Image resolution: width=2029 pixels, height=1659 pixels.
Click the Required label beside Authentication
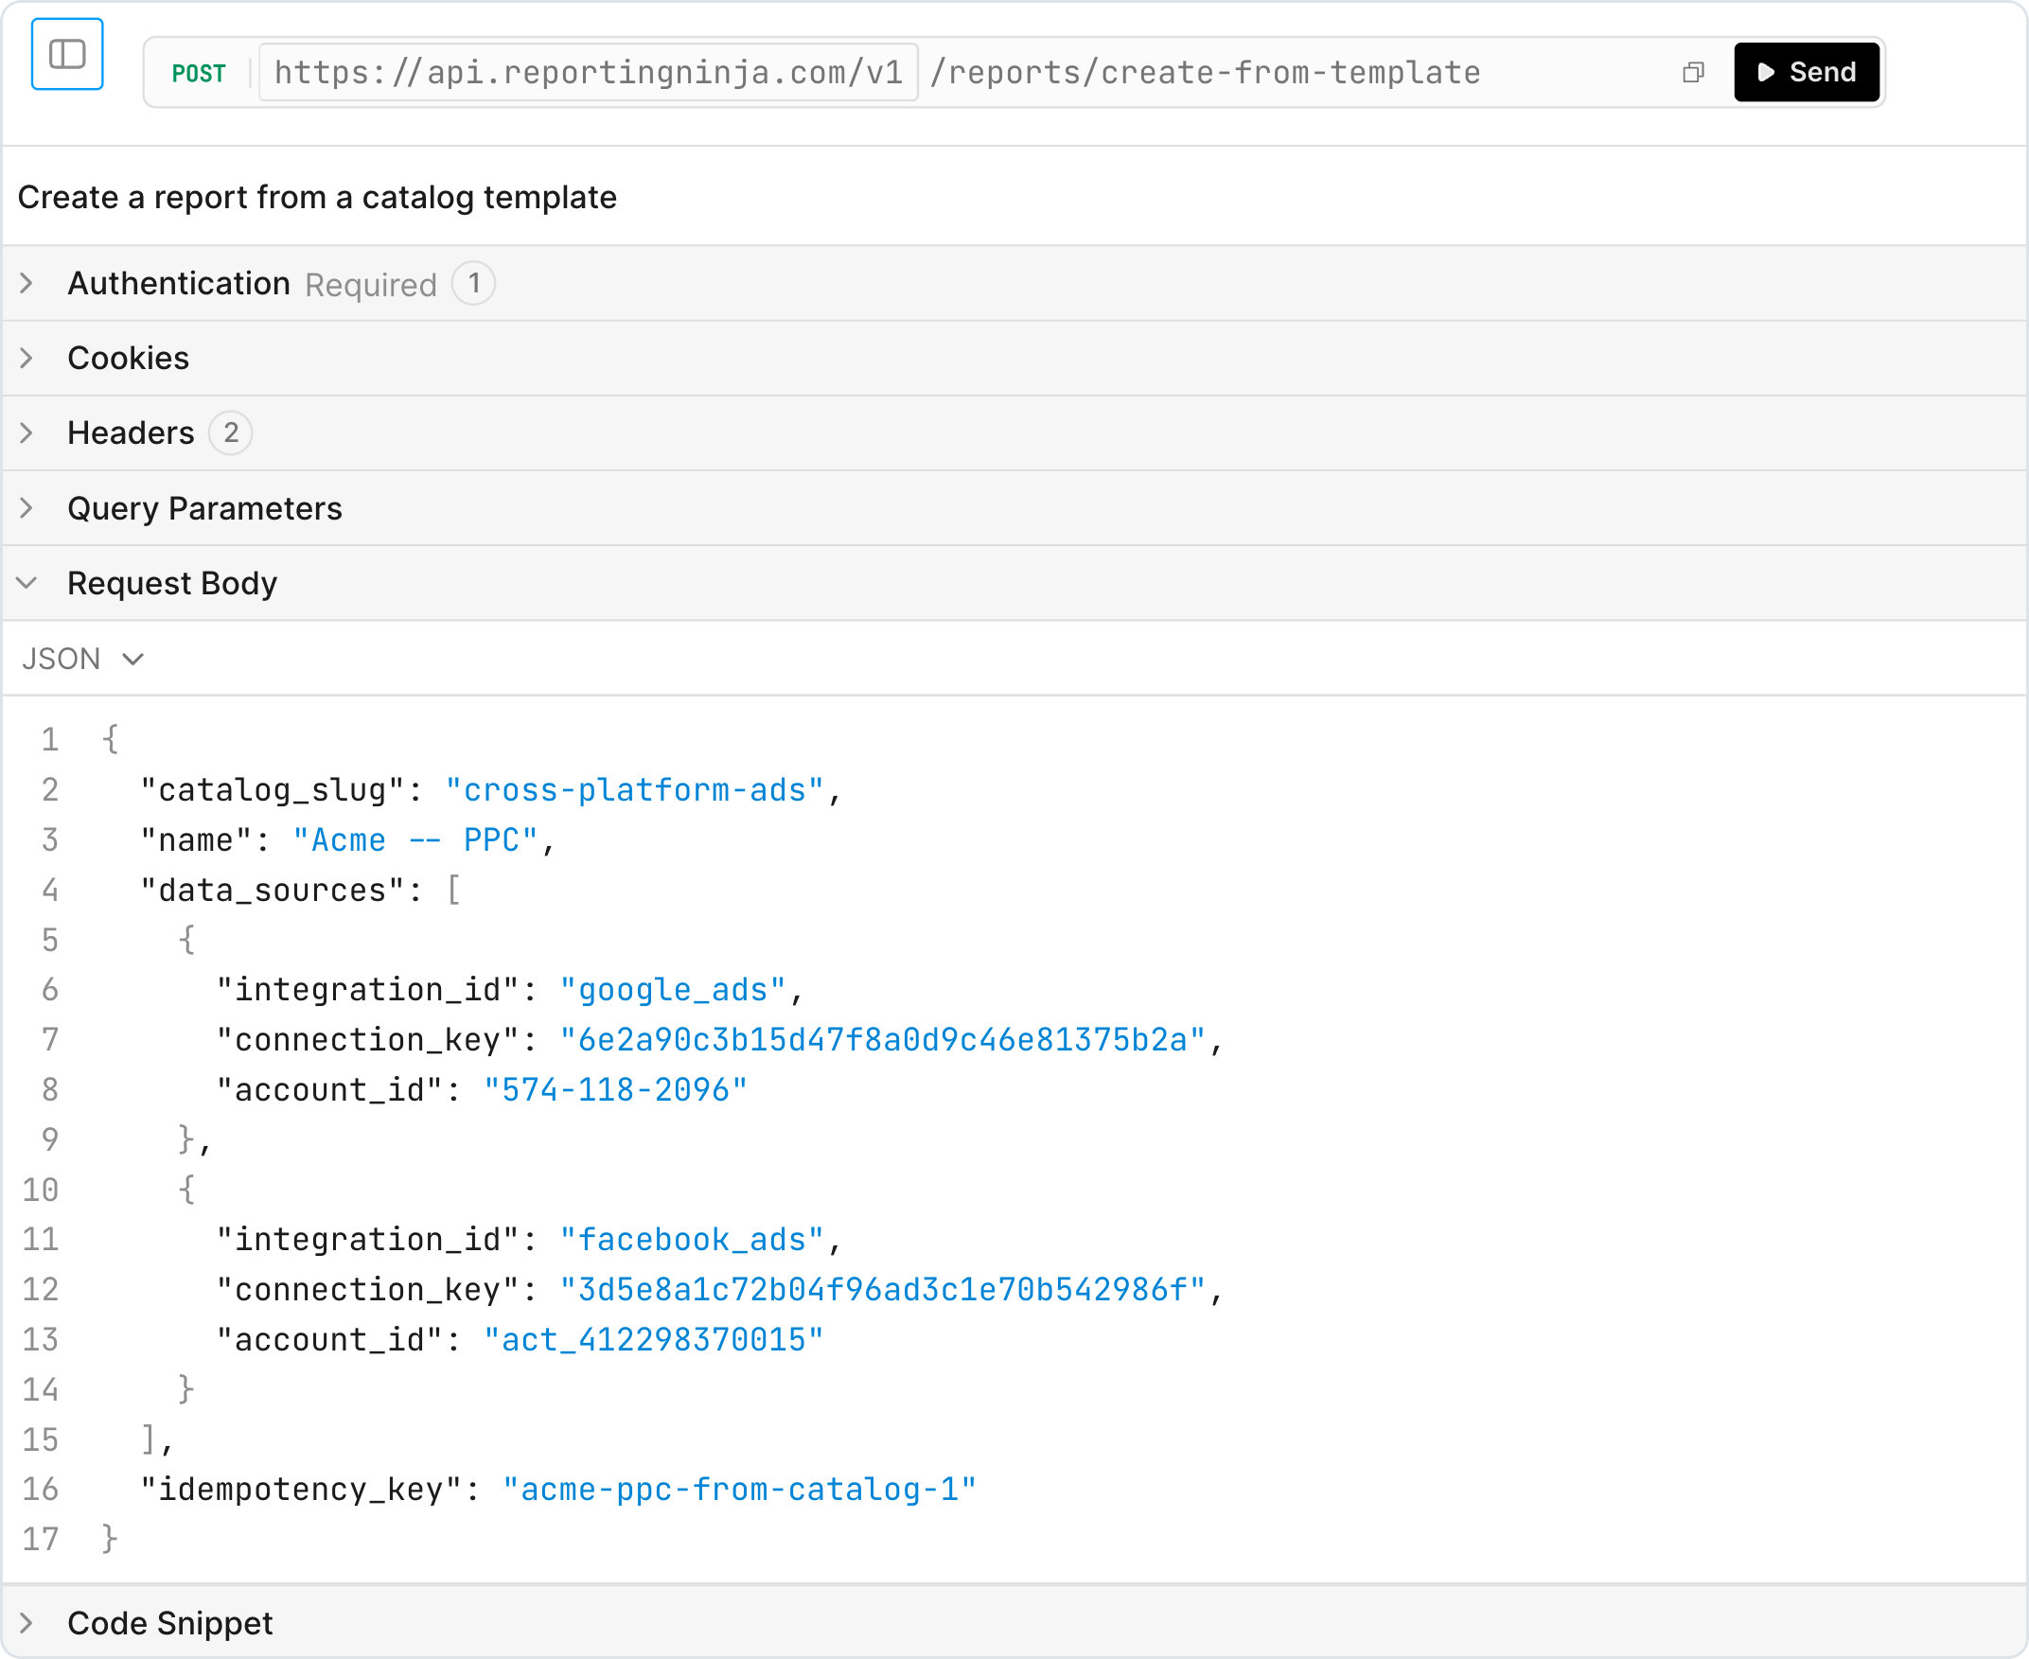tap(371, 285)
